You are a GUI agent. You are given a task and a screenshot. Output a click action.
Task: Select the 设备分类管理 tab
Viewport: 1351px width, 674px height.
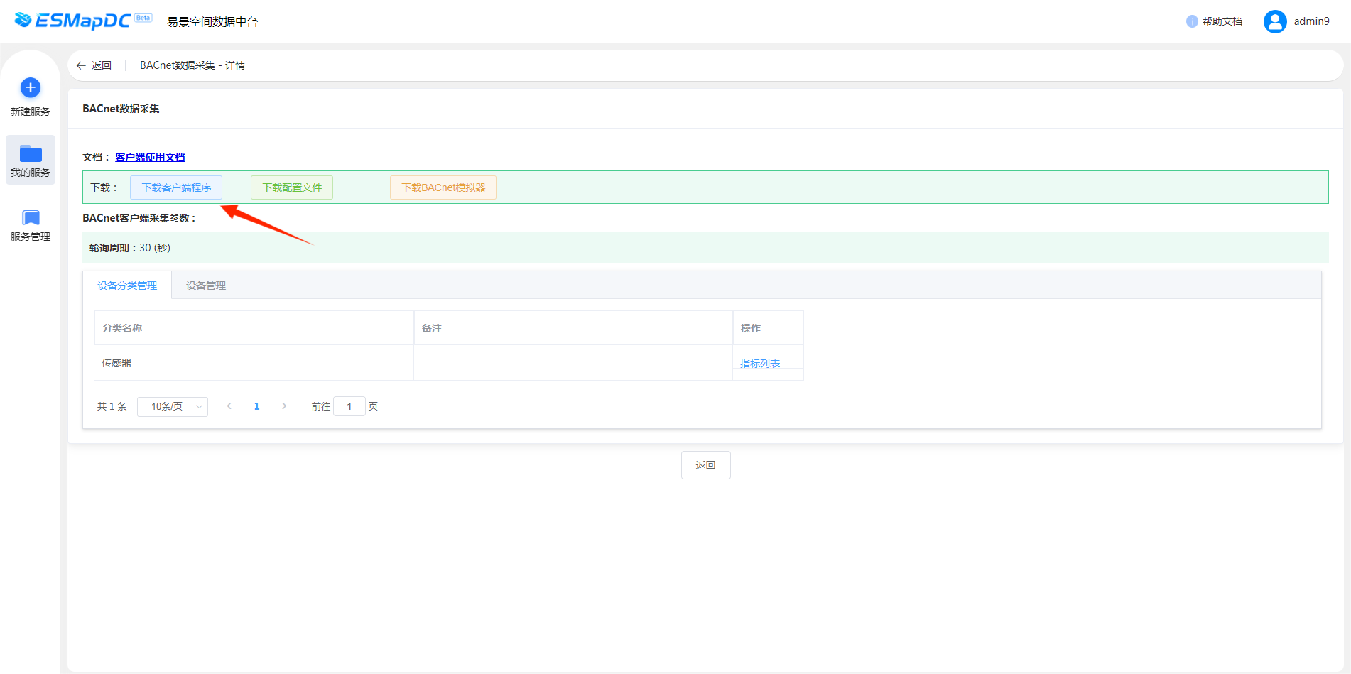click(127, 286)
